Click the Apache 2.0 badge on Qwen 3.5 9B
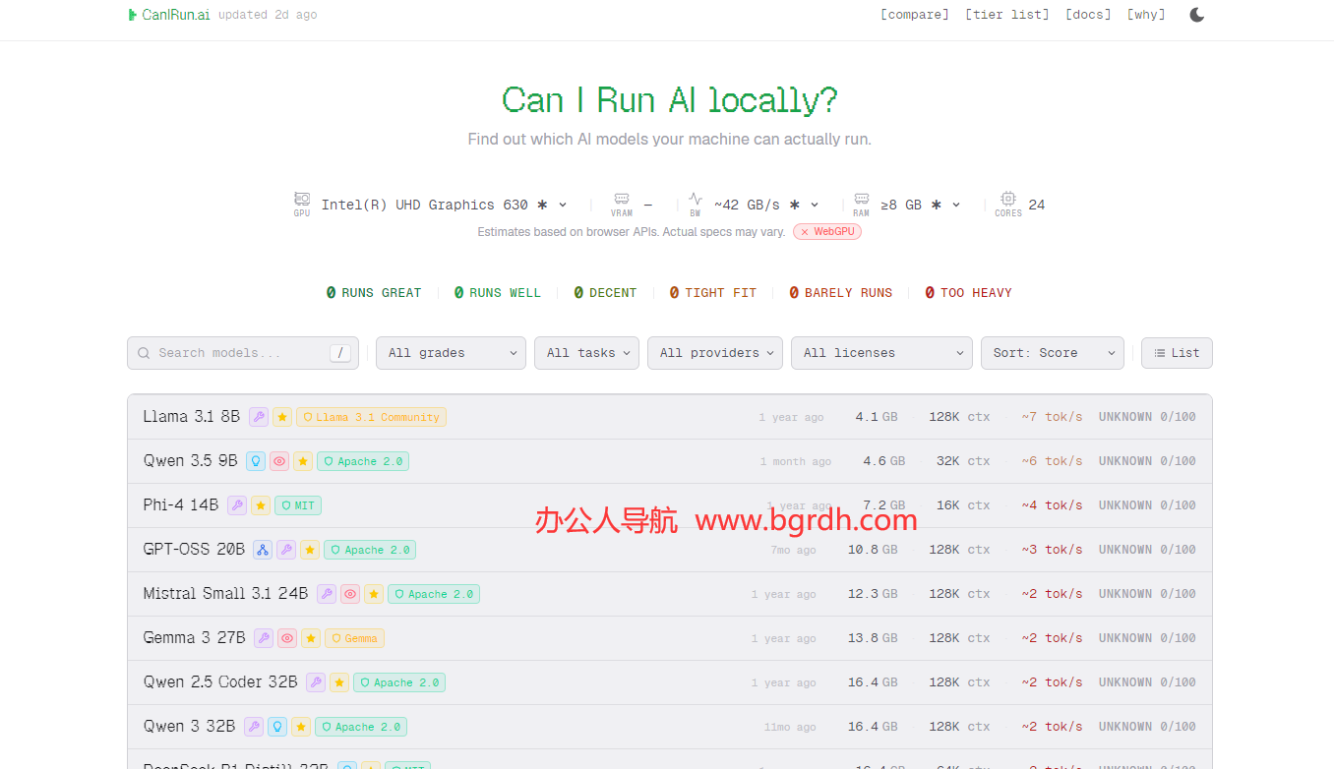1334x769 pixels. point(363,461)
